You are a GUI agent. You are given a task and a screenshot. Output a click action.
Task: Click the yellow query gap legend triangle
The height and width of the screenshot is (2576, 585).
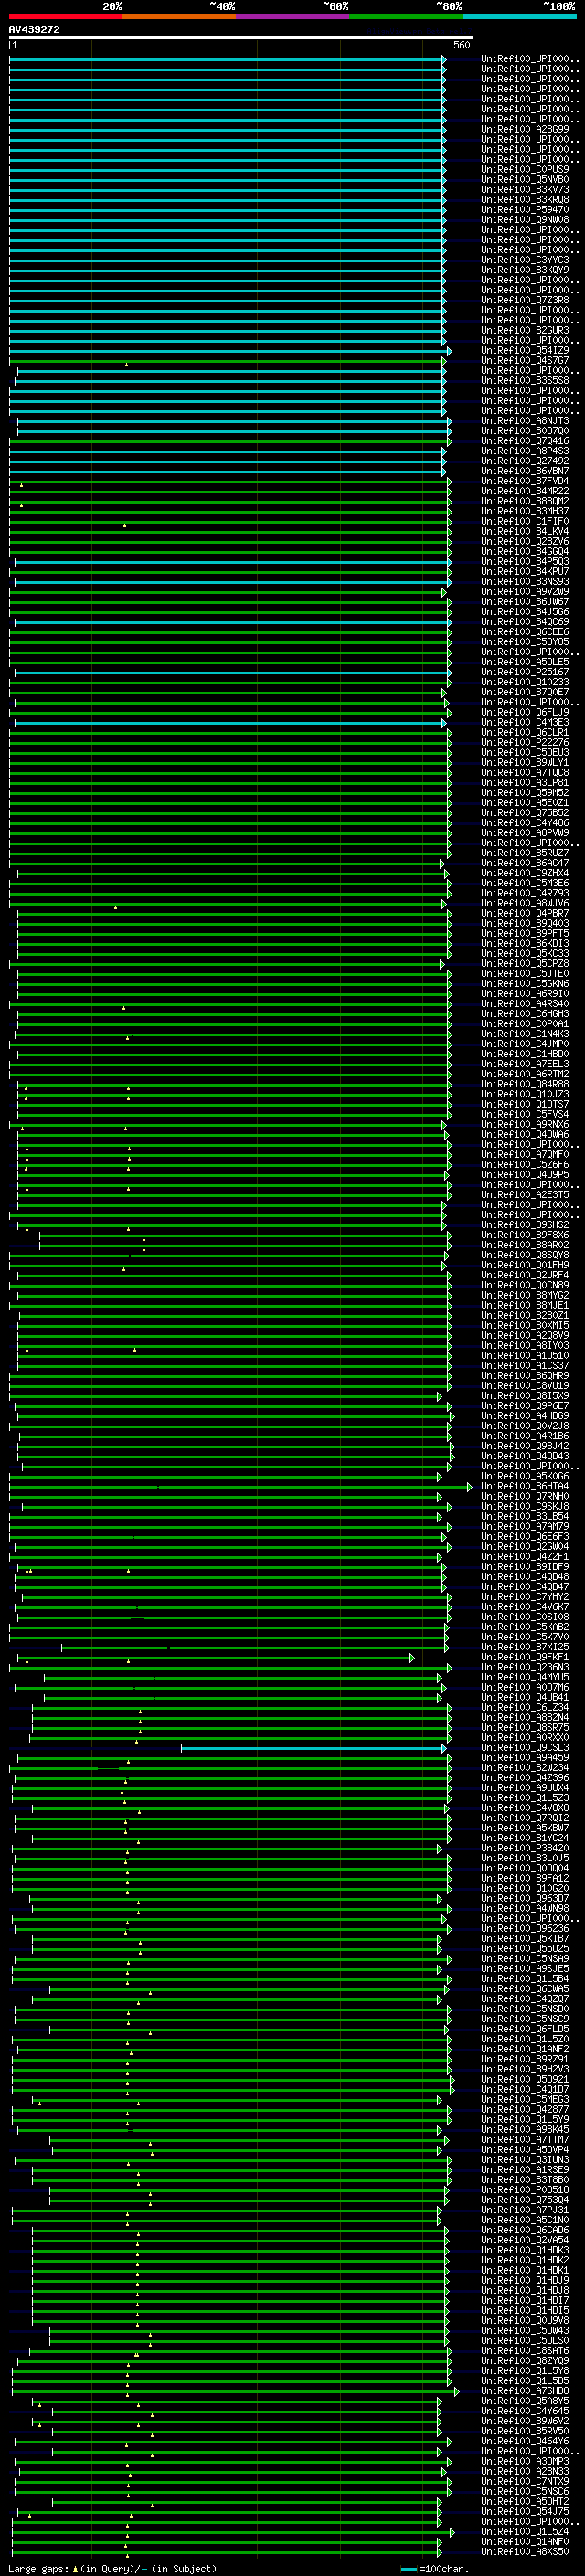[x=74, y=2569]
